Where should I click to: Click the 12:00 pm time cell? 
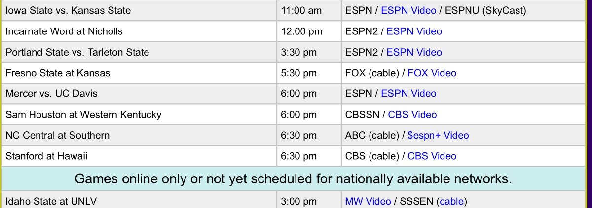[x=309, y=31]
